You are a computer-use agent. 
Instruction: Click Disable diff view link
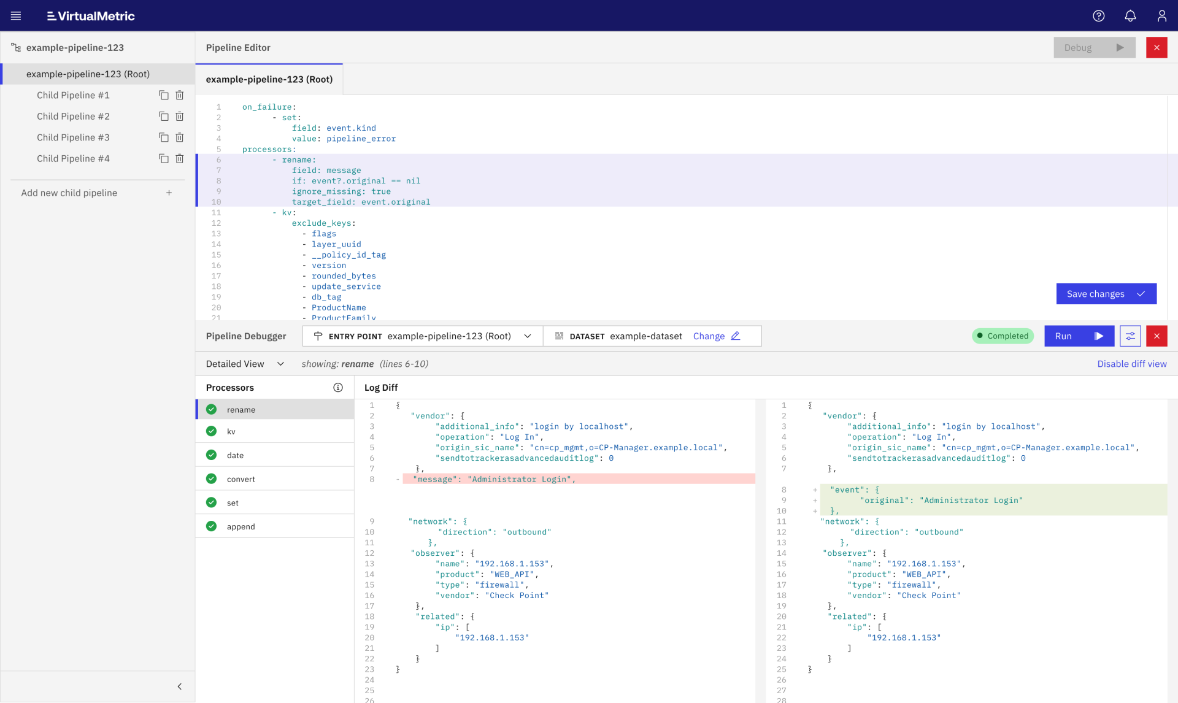coord(1131,364)
